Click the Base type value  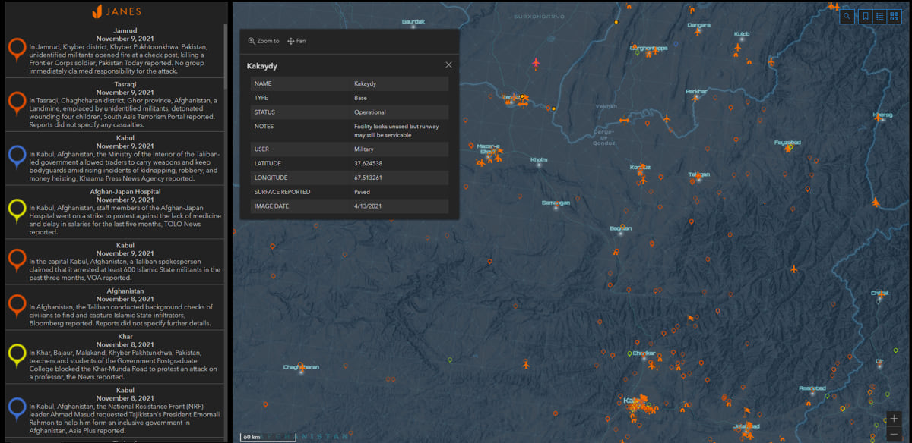click(360, 98)
